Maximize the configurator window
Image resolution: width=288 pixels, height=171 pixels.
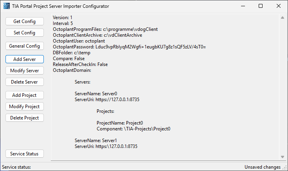[261, 6]
